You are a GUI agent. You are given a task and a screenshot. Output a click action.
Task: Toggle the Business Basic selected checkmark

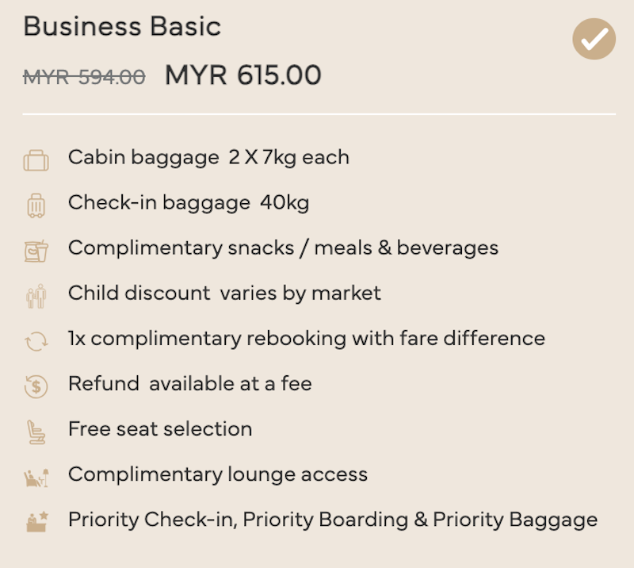594,39
